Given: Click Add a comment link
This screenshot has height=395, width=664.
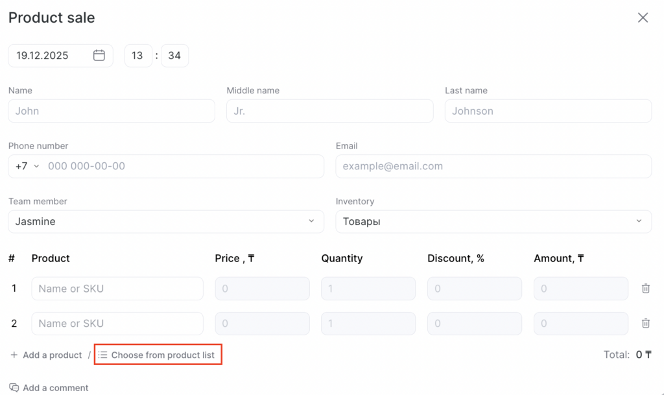Looking at the screenshot, I should pos(55,388).
